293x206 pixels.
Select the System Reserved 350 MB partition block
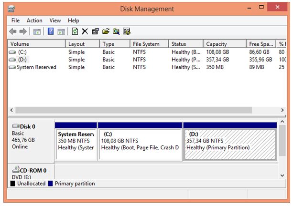click(x=76, y=142)
